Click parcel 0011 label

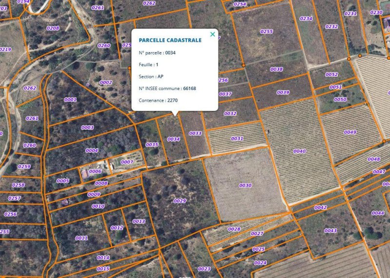pyautogui.click(x=81, y=238)
